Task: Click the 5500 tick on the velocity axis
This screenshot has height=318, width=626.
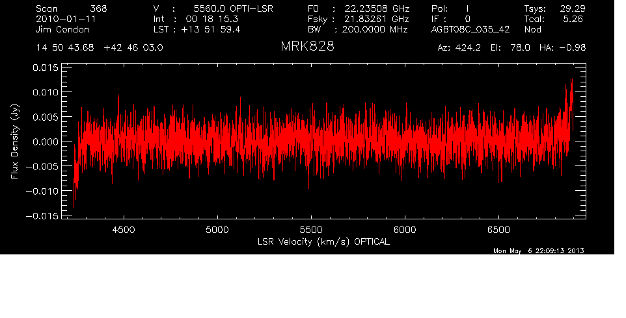Action: click(x=311, y=230)
